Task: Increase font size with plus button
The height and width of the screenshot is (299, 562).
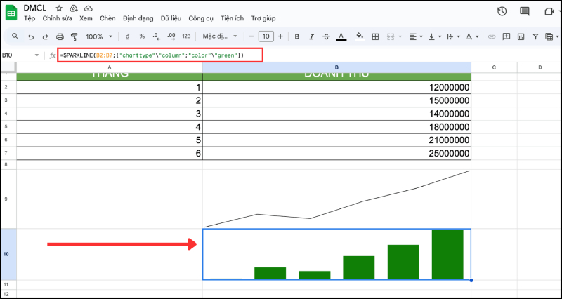Action: [x=280, y=36]
